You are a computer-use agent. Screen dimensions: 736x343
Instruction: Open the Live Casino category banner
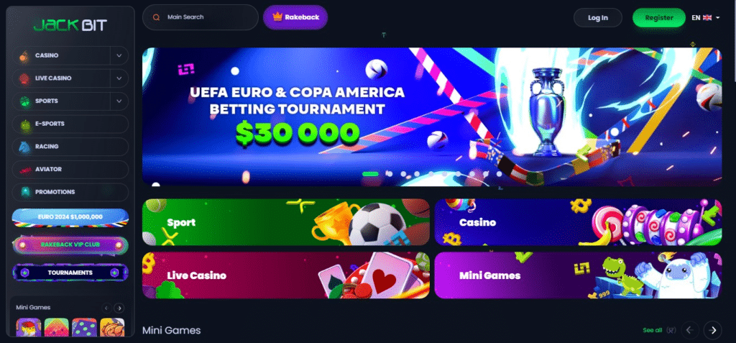point(286,275)
